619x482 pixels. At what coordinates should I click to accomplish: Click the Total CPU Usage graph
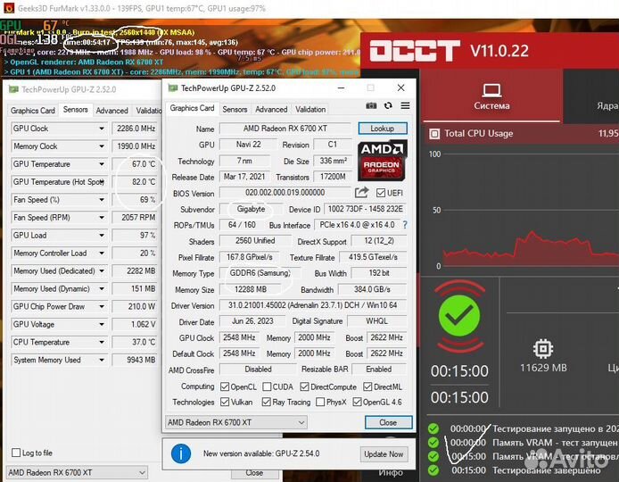pyautogui.click(x=530, y=210)
